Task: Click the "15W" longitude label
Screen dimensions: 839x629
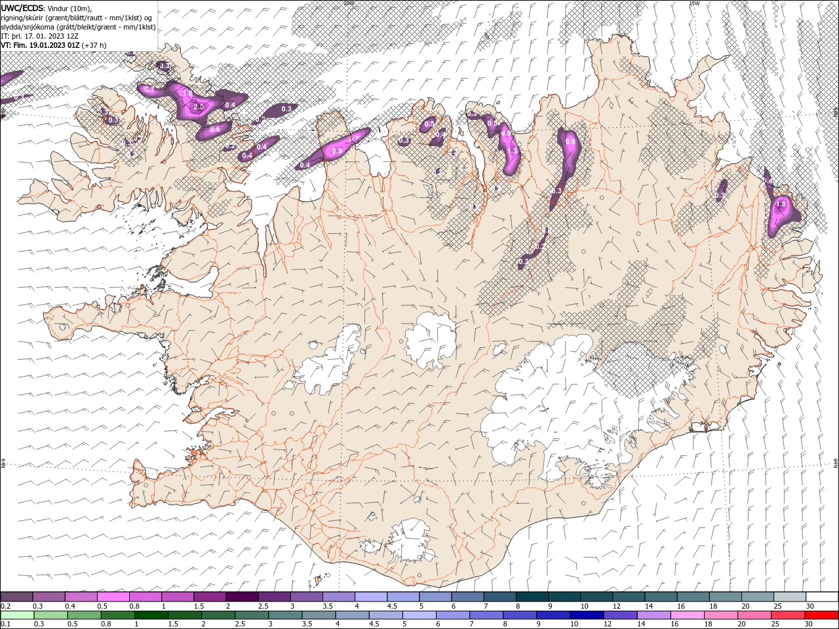Action: [x=694, y=3]
